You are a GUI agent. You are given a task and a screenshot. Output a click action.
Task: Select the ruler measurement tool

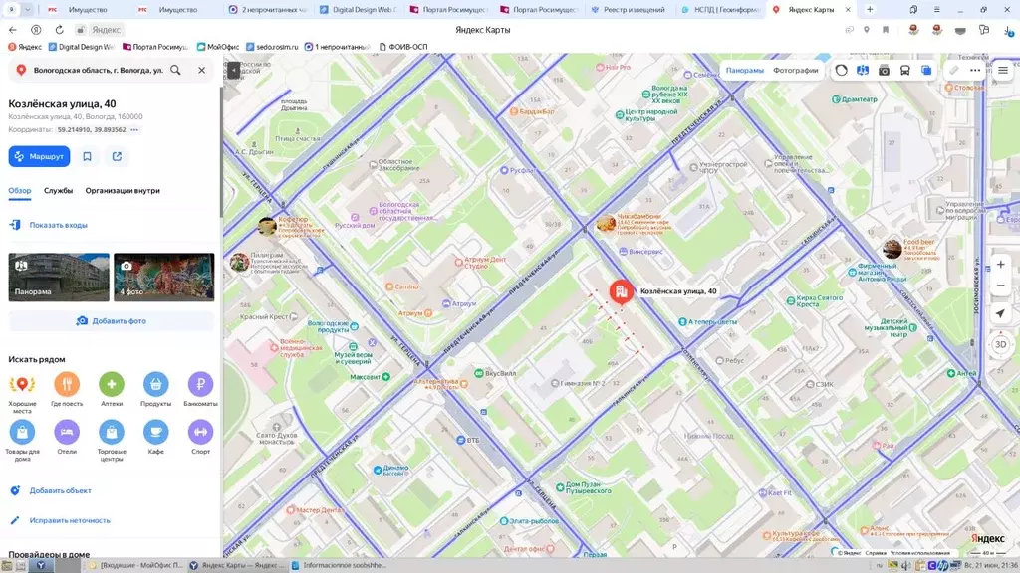tap(953, 71)
